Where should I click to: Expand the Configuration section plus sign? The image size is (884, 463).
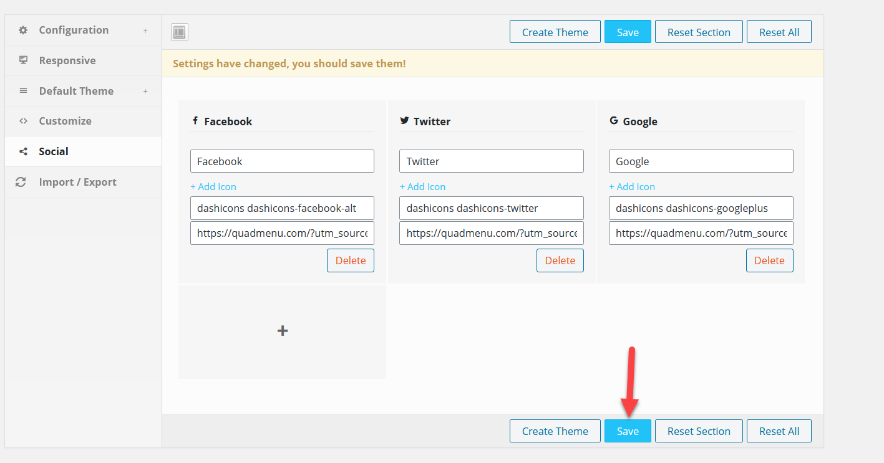point(145,31)
